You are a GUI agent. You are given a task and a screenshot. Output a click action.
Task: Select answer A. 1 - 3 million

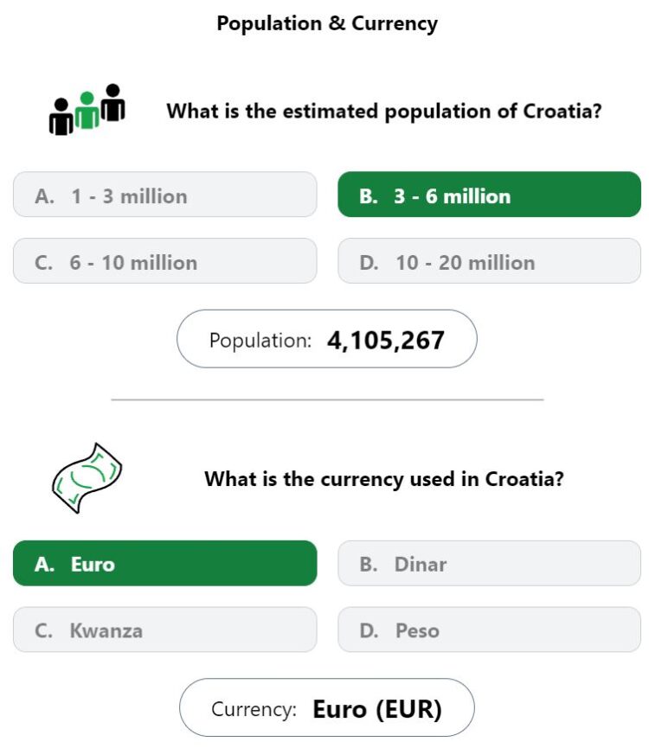pos(164,195)
